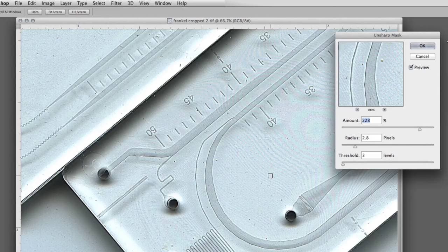The width and height of the screenshot is (448, 252).
Task: Open the Filter menu
Action: pos(116,3)
